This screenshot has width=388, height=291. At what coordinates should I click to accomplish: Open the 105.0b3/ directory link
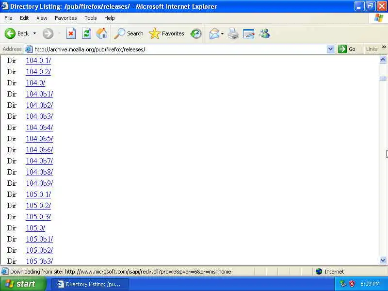pyautogui.click(x=40, y=261)
